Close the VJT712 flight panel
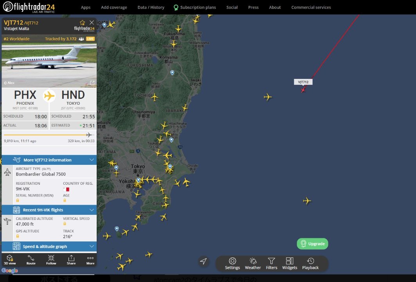This screenshot has height=282, width=416. 92,23
